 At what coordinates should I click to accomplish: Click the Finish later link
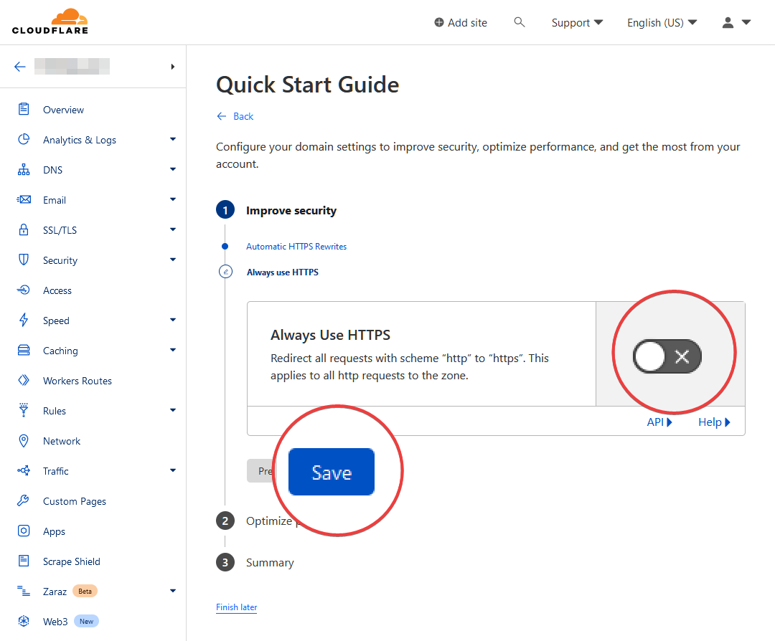[x=236, y=607]
